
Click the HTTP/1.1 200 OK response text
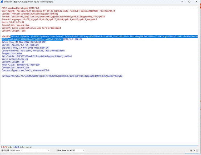point(73,39)
